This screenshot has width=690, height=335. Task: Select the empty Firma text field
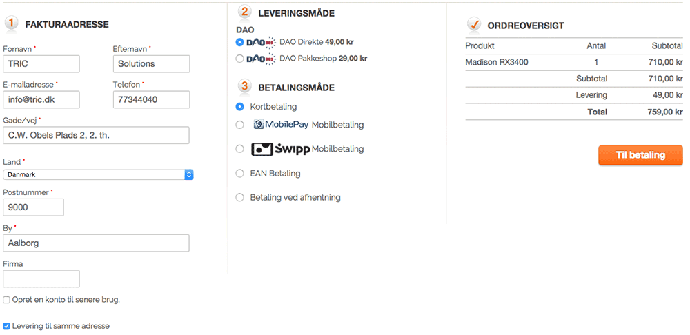41,278
